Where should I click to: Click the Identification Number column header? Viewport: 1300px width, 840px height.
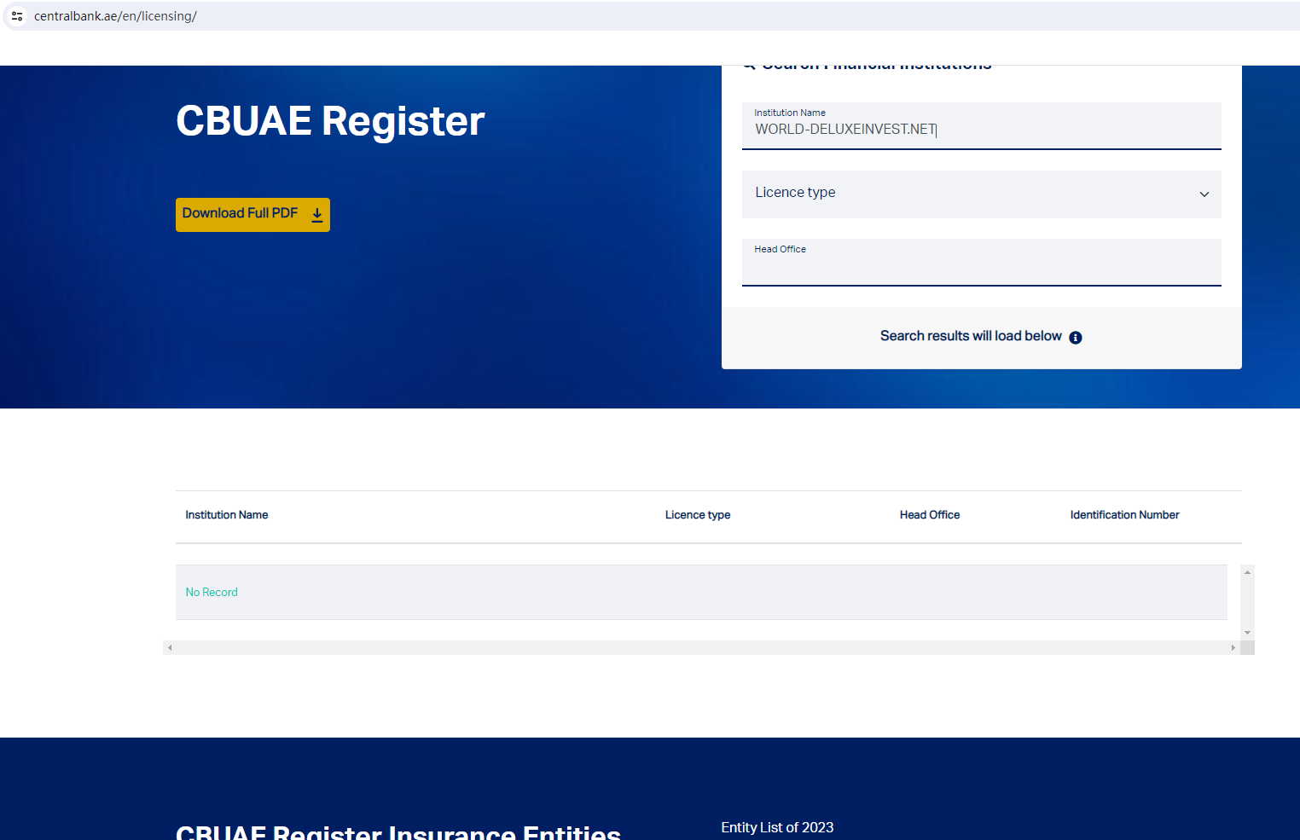coord(1124,515)
